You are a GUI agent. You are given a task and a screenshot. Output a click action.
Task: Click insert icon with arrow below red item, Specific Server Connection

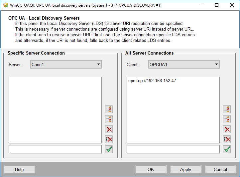[109, 109]
